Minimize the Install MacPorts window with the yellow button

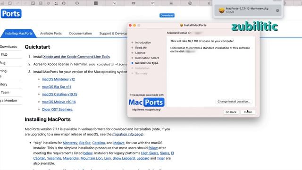134,25
